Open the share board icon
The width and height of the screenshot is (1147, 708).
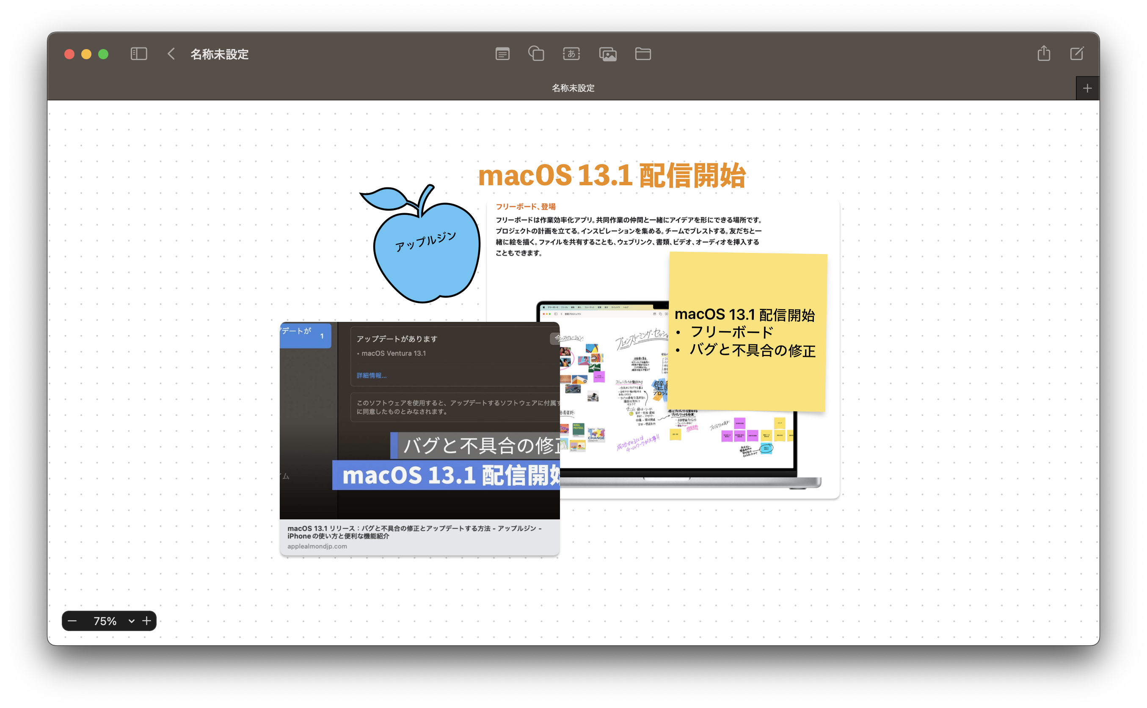[1044, 53]
